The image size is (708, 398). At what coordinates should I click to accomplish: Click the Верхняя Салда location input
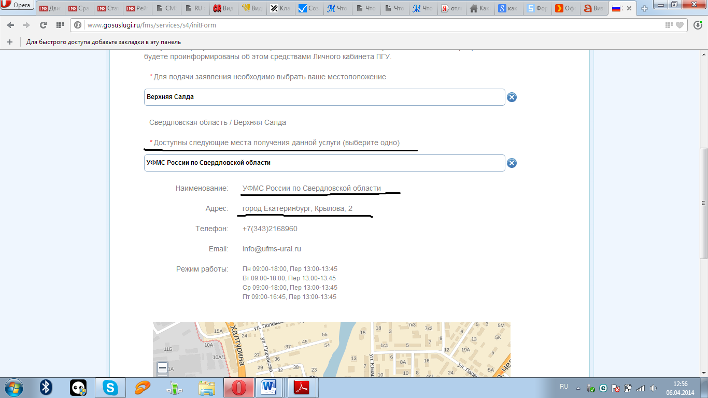tap(324, 97)
